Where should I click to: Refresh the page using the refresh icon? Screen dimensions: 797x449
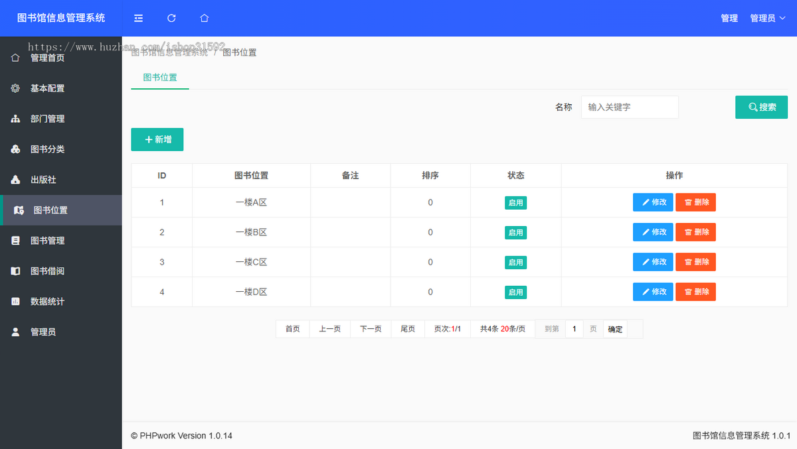click(171, 18)
